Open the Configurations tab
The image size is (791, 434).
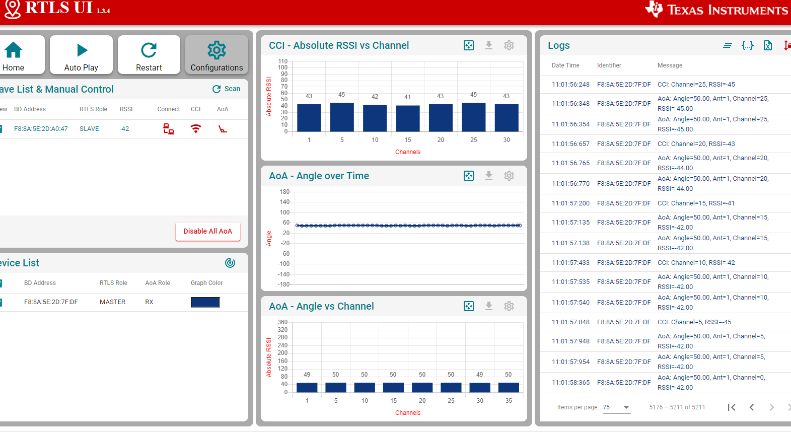217,55
